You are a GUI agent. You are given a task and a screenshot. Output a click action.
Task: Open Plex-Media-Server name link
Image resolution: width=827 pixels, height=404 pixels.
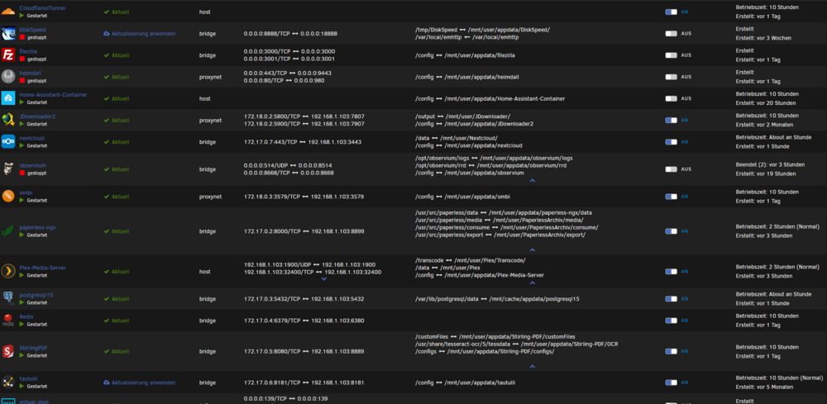[x=43, y=268]
